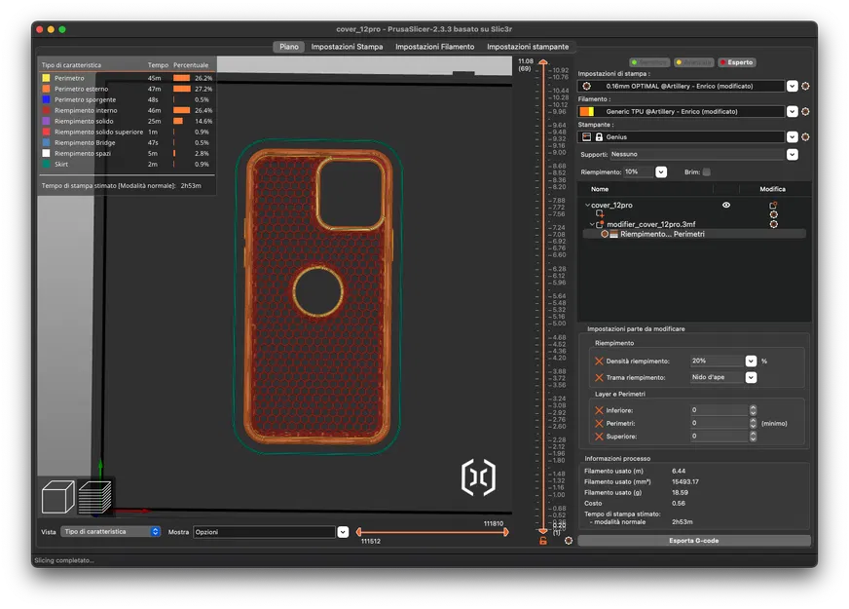Open the Impostazioni stampante tab
This screenshot has width=849, height=609.
[x=528, y=47]
